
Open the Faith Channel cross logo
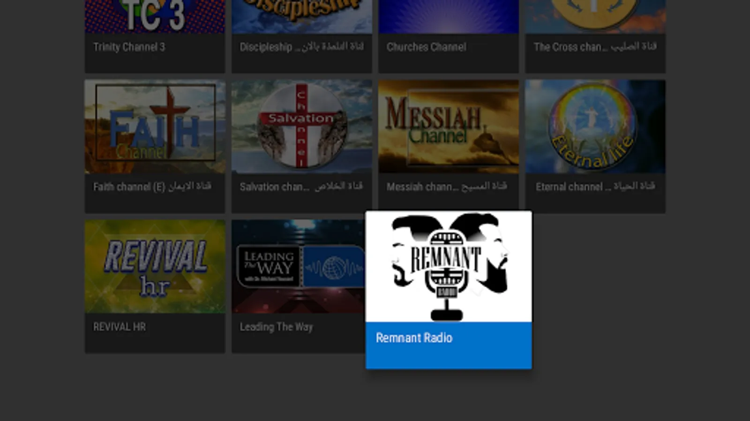click(155, 126)
